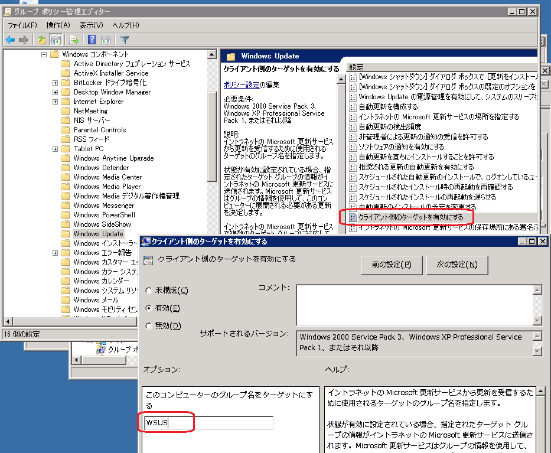Toggle the Show/Hide Console Tree icon

[x=56, y=40]
